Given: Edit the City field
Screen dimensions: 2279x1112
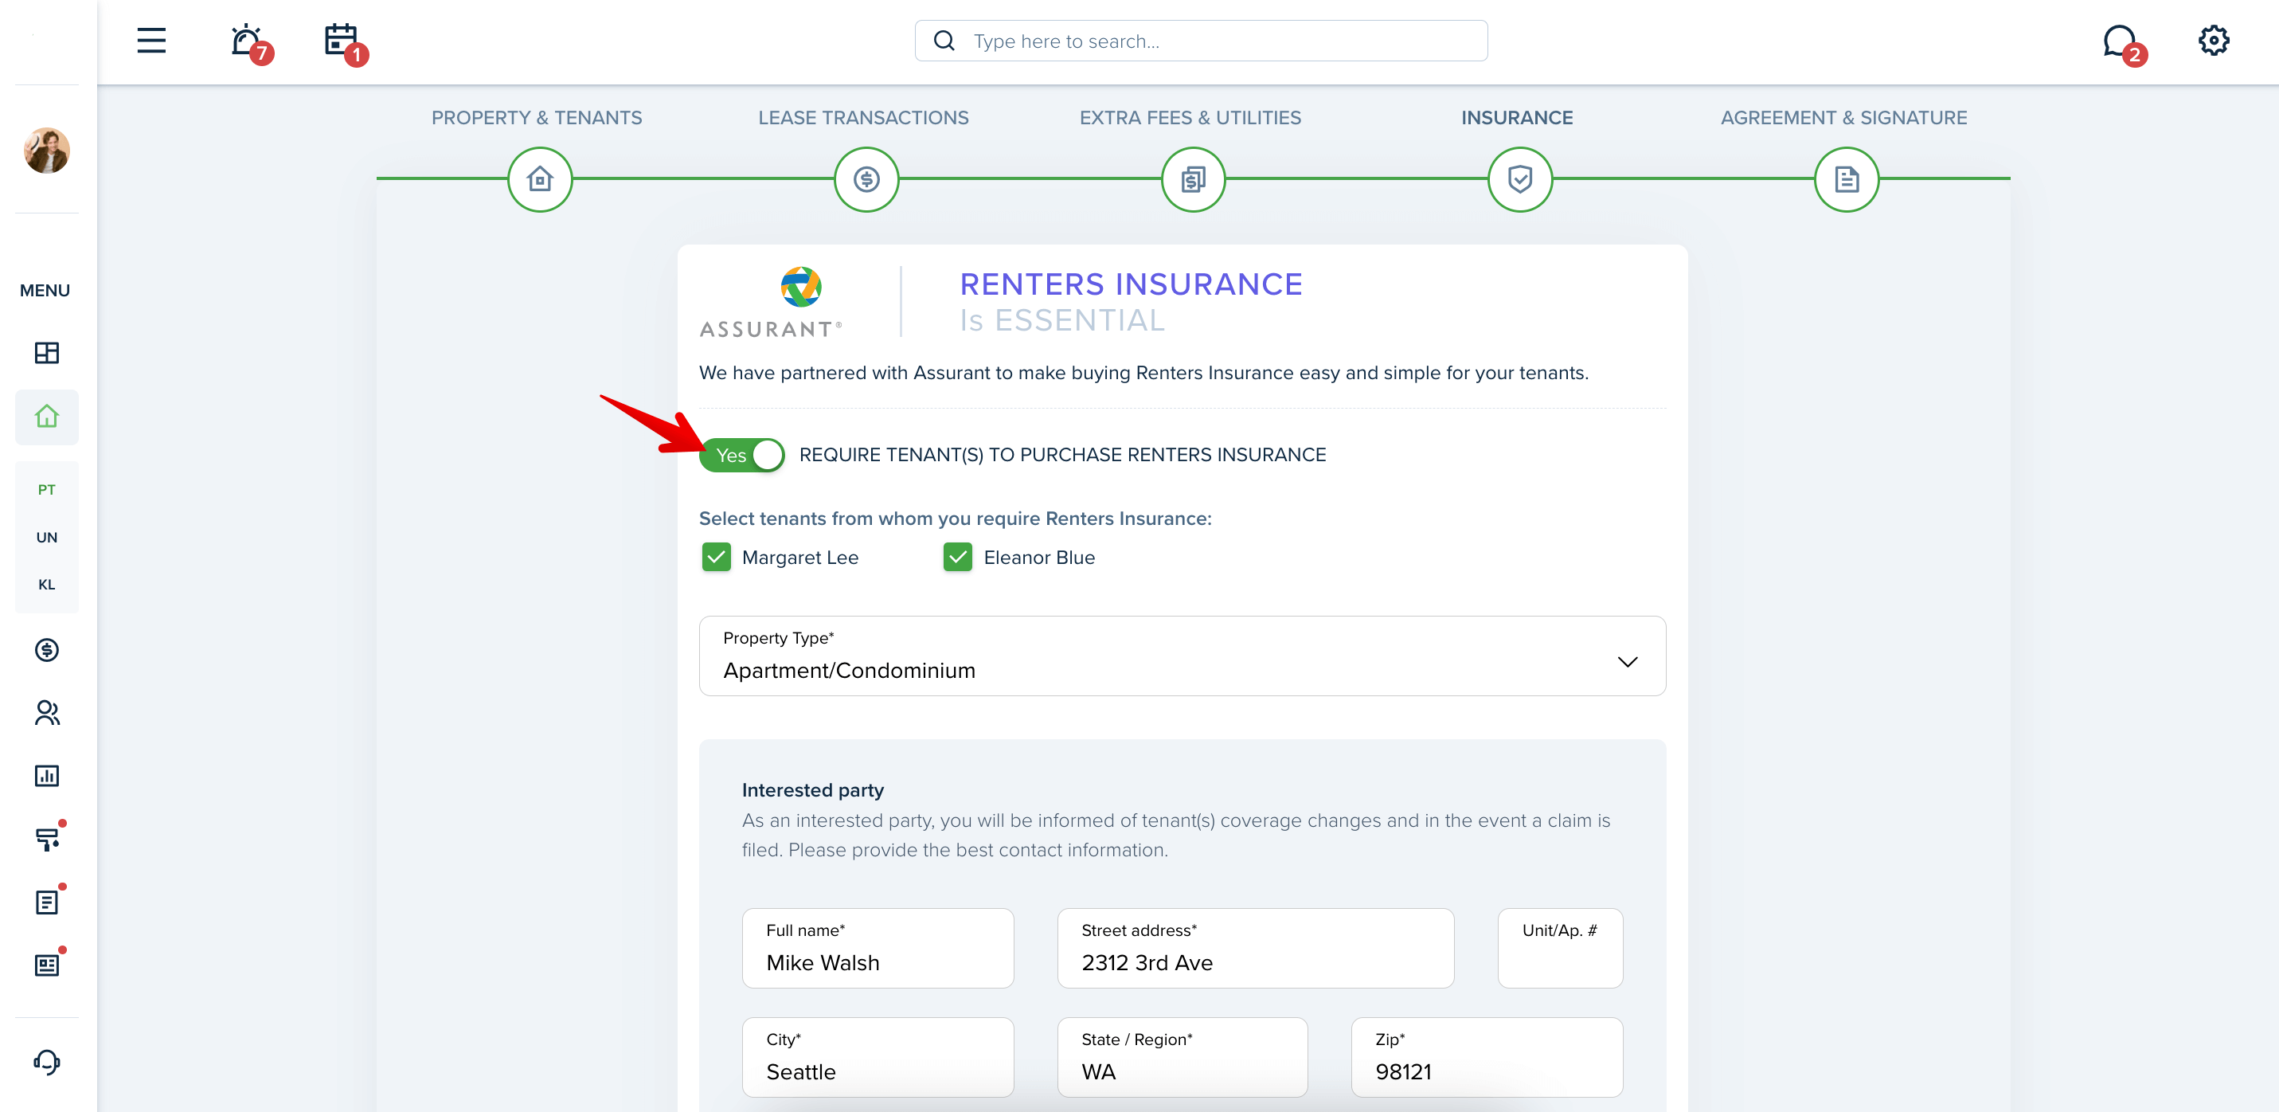Looking at the screenshot, I should pos(878,1057).
